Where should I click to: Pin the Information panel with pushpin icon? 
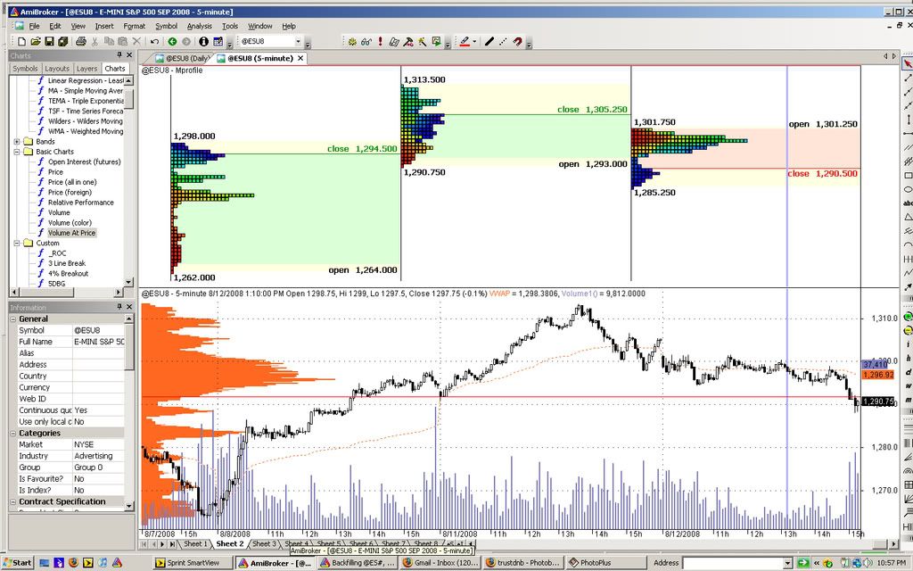[119, 307]
